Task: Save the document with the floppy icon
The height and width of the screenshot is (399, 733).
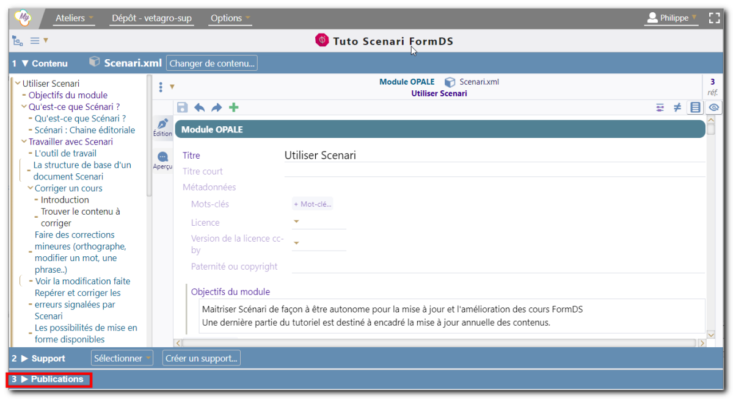Action: [182, 107]
